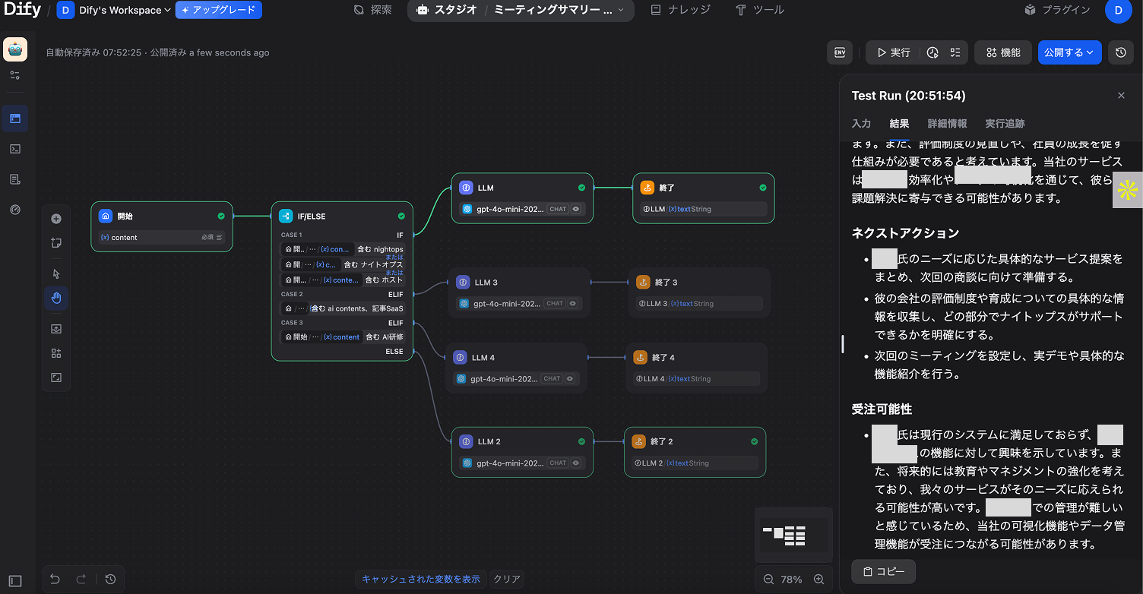Add a note using sticky note icon
Image resolution: width=1143 pixels, height=594 pixels.
[56, 243]
